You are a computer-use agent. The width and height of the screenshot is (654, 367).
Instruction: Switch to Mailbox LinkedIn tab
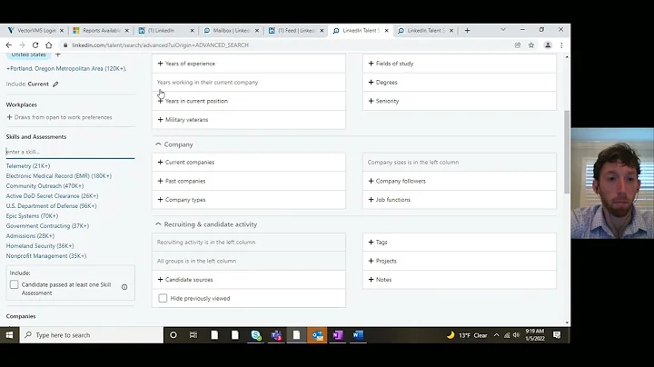230,31
